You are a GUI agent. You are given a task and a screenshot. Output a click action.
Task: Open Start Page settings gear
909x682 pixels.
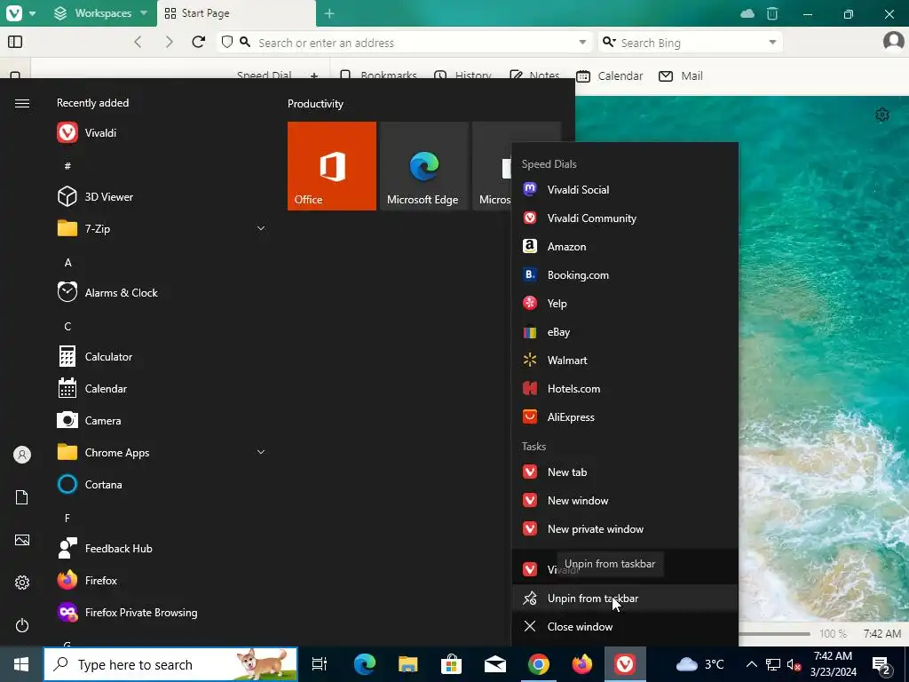(881, 115)
